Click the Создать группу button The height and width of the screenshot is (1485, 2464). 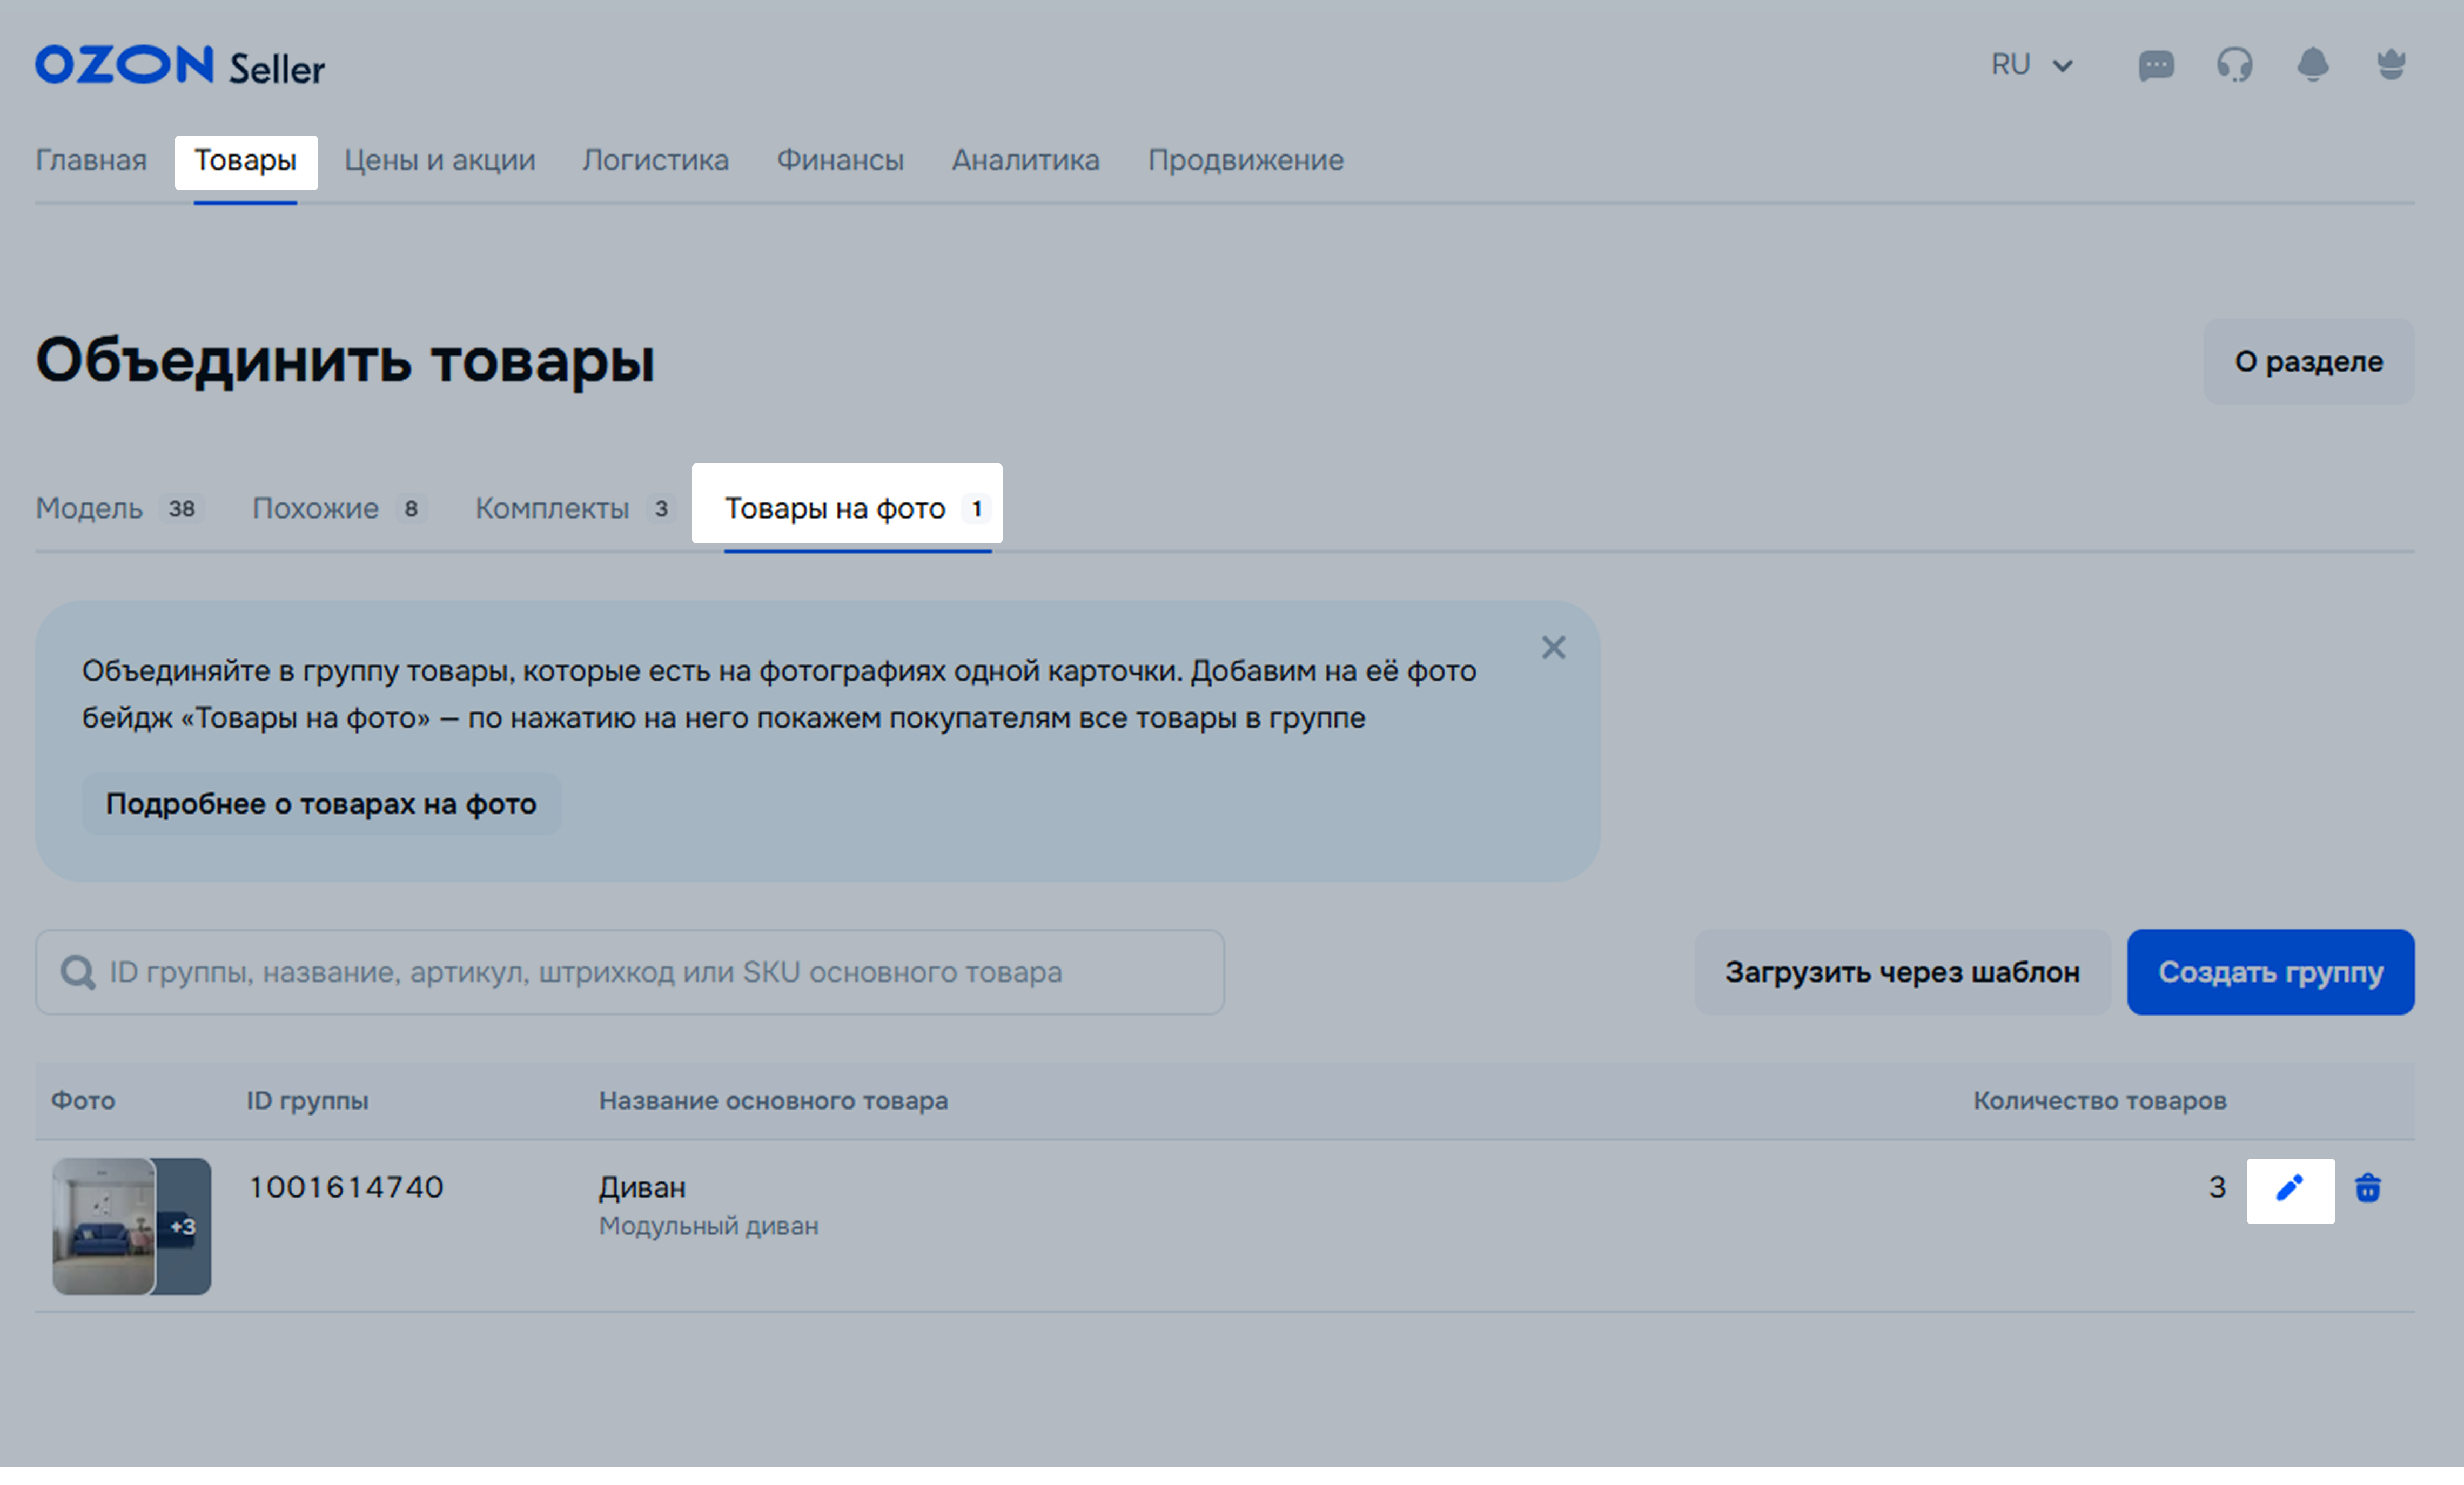point(2269,972)
